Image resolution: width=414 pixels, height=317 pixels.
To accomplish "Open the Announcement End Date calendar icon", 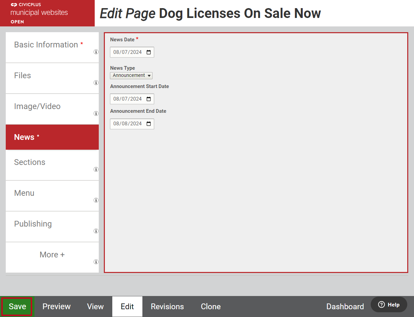I will pos(148,124).
